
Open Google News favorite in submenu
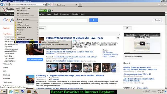(55, 47)
